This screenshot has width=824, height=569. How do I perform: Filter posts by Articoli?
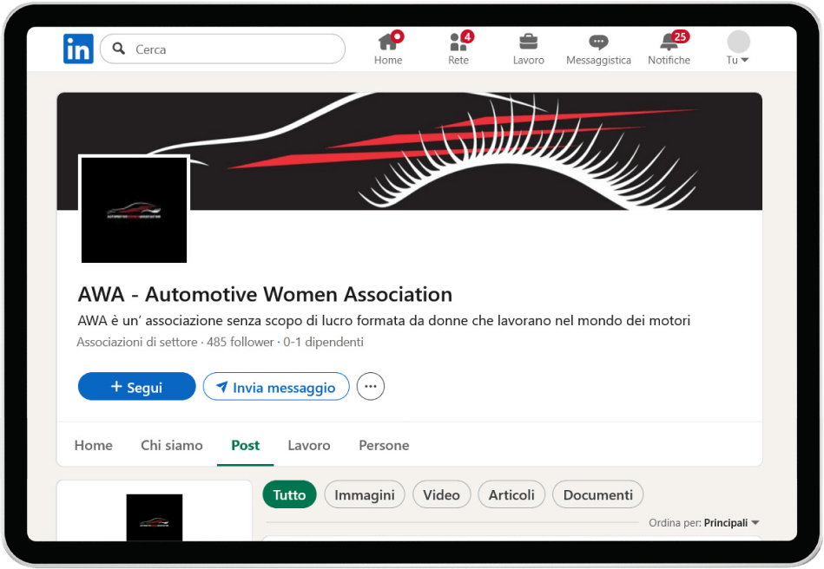pyautogui.click(x=511, y=494)
